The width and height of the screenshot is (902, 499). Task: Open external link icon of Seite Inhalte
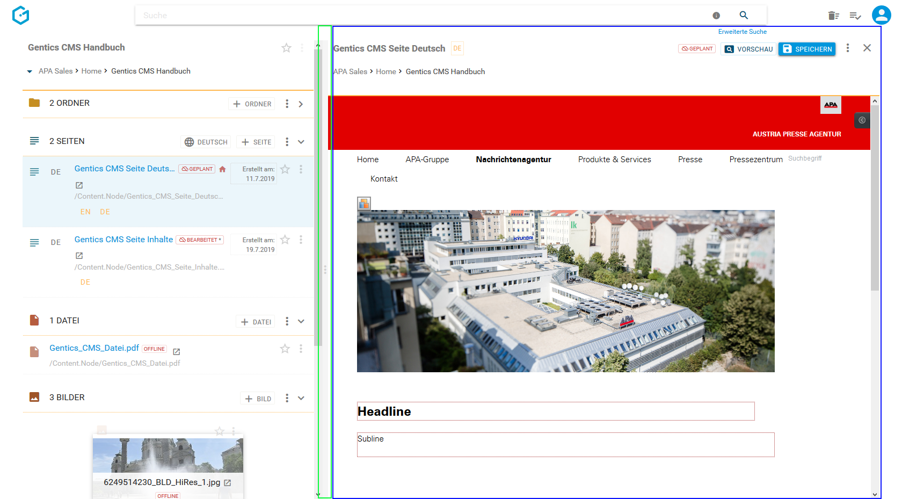tap(79, 256)
